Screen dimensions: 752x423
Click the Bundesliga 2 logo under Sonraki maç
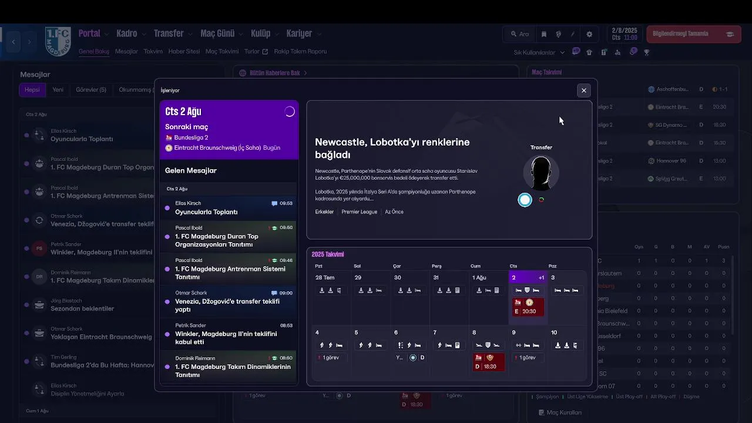[169, 137]
